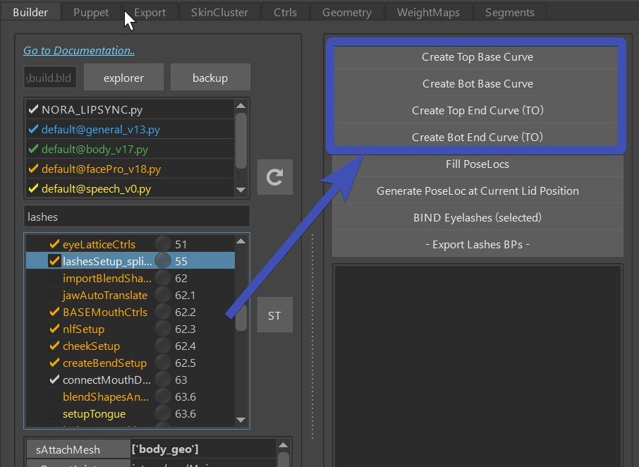Click the sphere icon next to cheekSetup
This screenshot has width=639, height=467.
(163, 346)
